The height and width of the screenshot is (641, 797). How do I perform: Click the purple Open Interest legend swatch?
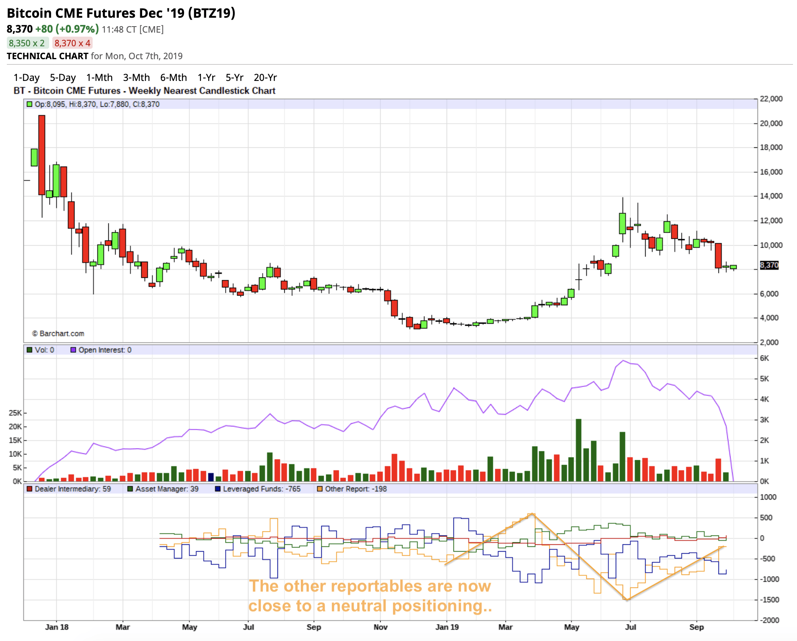click(x=73, y=350)
